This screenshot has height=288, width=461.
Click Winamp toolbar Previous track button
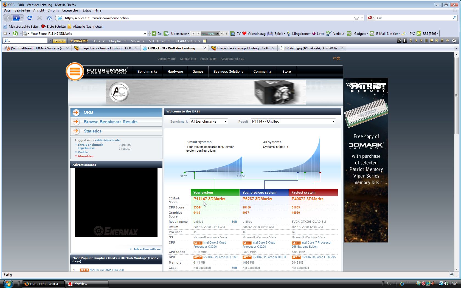416,41
